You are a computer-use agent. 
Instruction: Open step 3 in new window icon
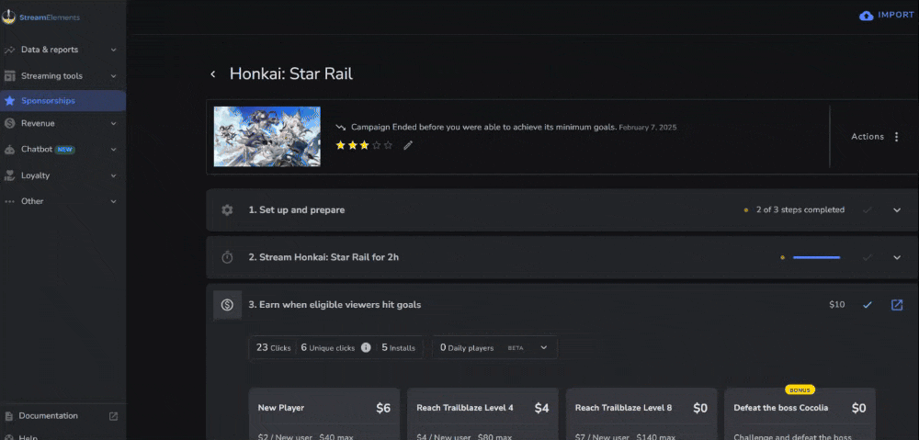coord(897,305)
